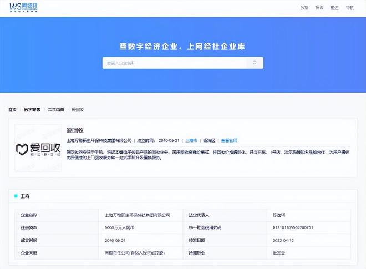The image size is (366, 269).
Task: Click the 企业类型 label cell
Action: 57,253
